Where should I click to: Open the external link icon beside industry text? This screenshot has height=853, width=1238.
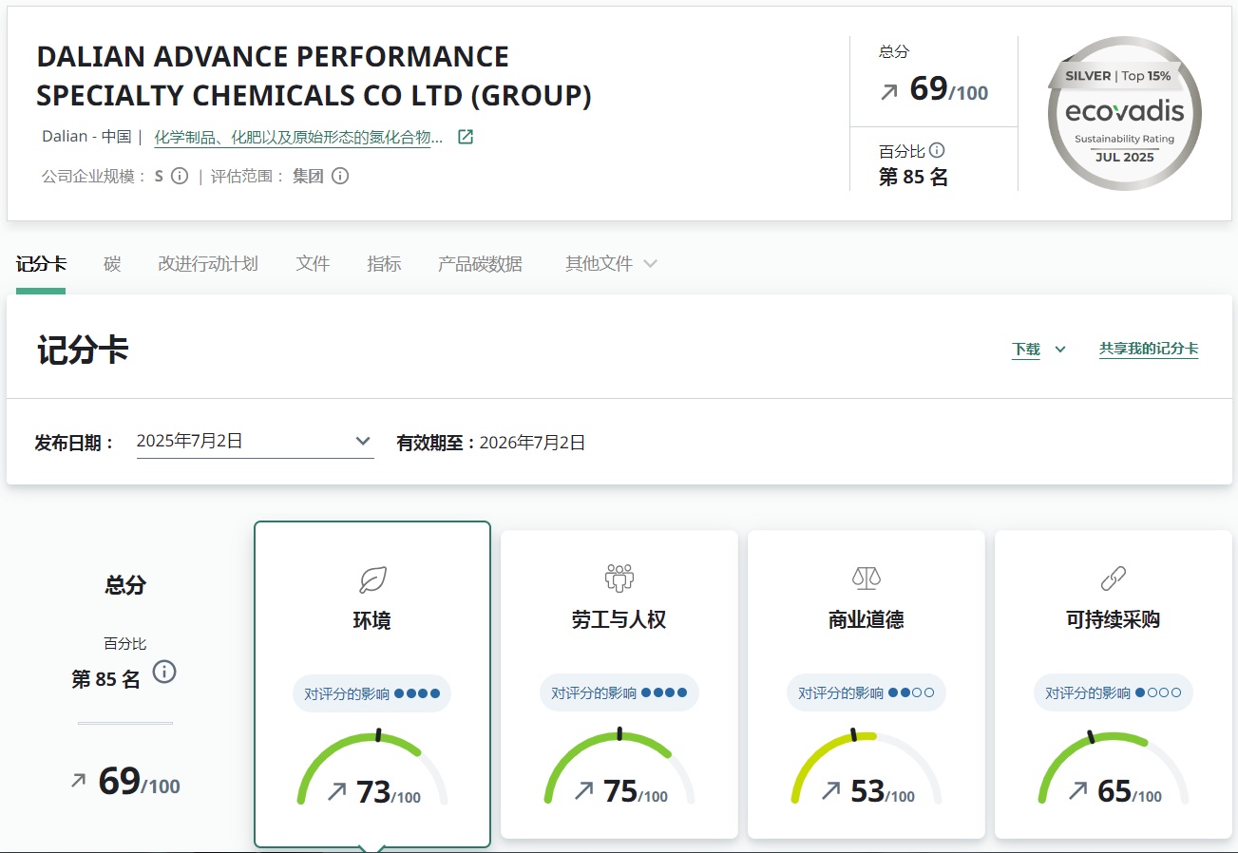[466, 137]
